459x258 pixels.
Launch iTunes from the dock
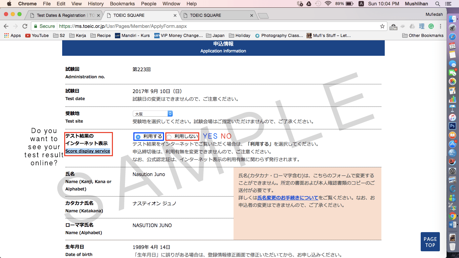[452, 117]
